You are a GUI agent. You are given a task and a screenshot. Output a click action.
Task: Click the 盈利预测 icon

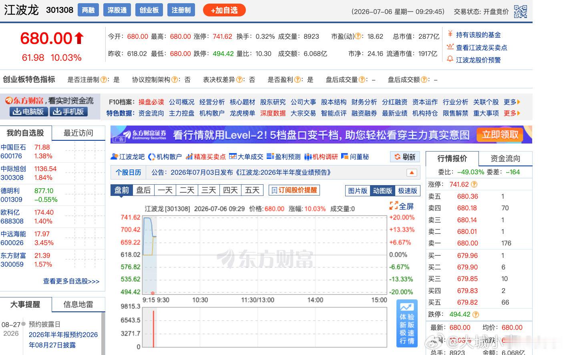(x=270, y=157)
